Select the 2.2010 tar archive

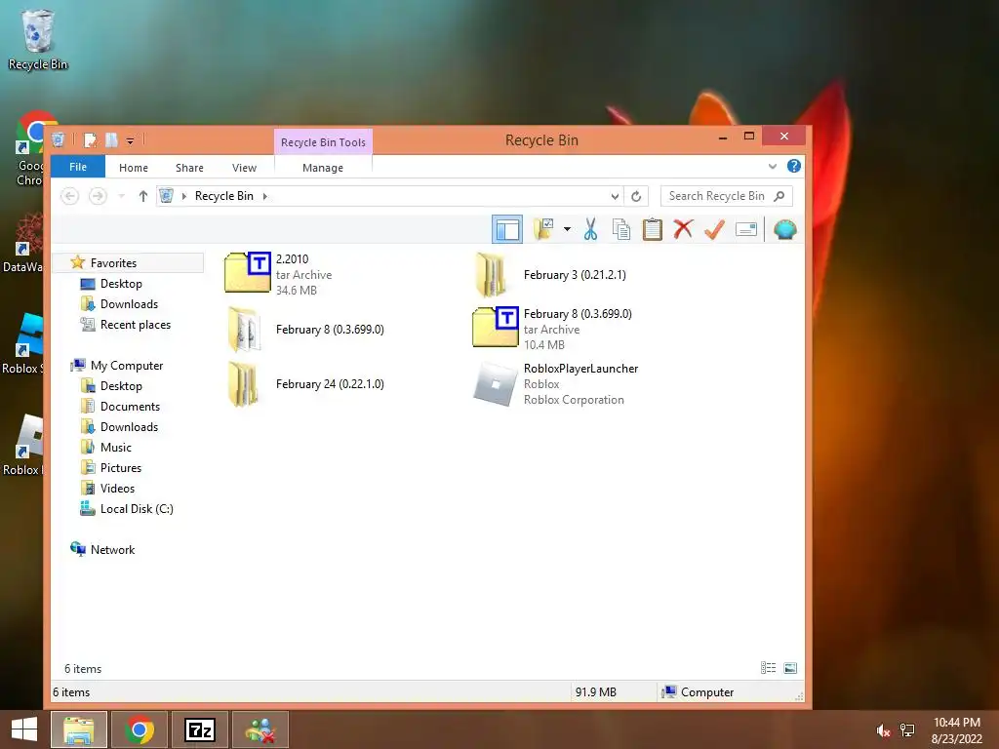pyautogui.click(x=280, y=274)
